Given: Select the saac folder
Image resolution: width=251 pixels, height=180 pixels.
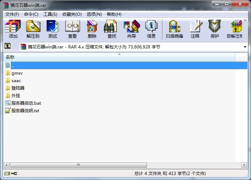Looking at the screenshot, I should coord(13,81).
